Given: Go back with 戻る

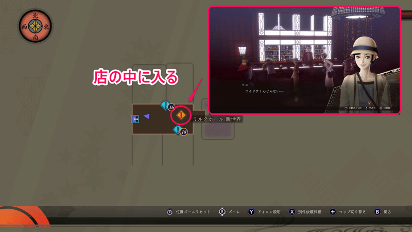Looking at the screenshot, I should click(x=387, y=212).
